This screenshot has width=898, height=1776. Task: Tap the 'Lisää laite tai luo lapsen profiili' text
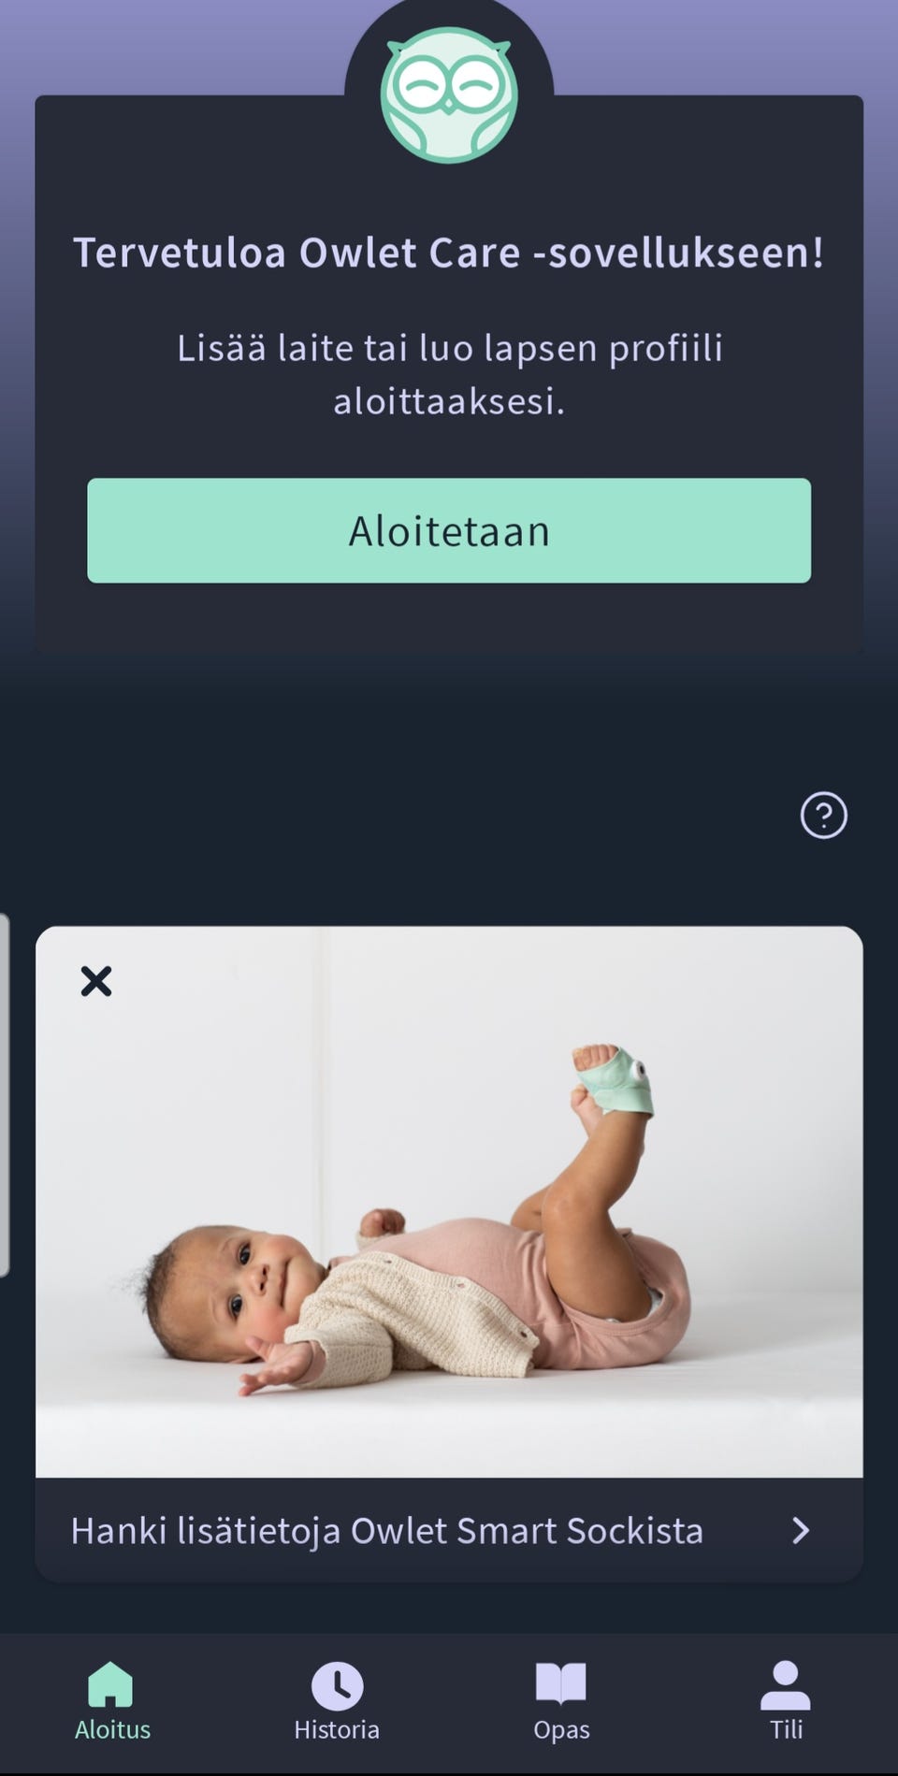coord(449,348)
